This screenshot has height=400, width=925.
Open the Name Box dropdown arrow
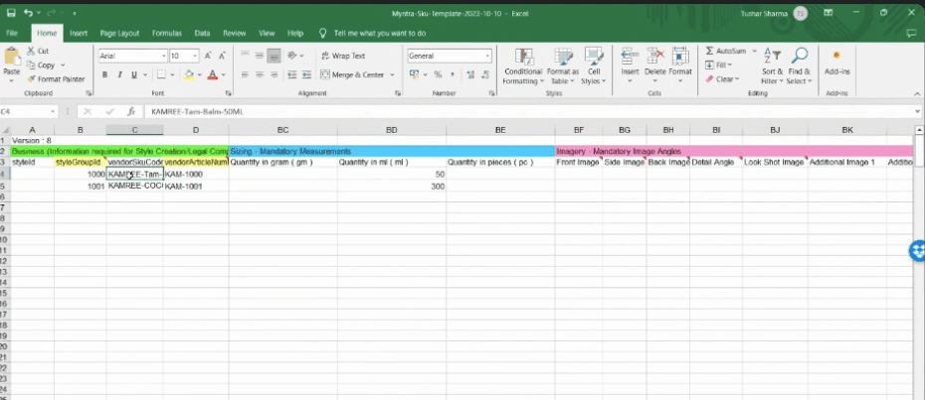click(x=53, y=111)
